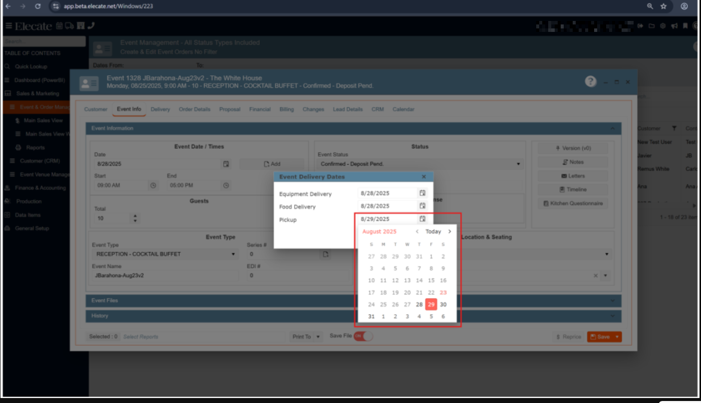701x403 pixels.
Task: Toggle the Save File switch
Action: pos(363,336)
